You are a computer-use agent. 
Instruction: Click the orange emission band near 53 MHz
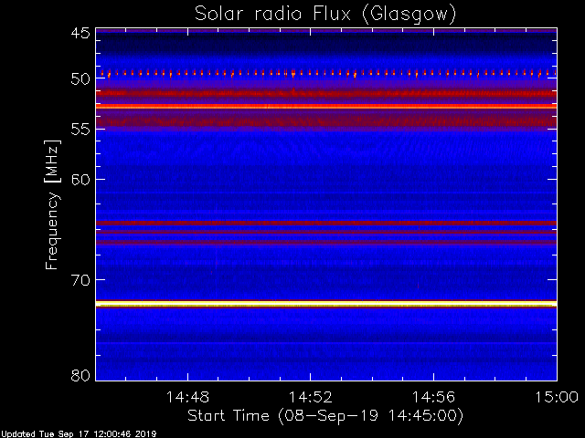click(x=326, y=107)
